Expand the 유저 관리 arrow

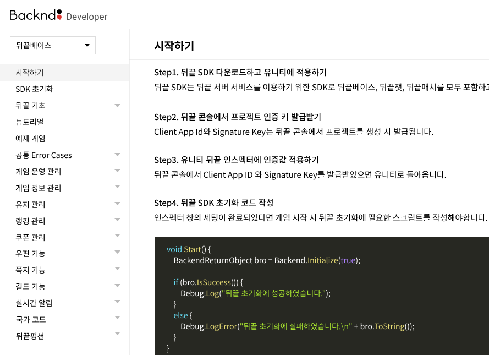[x=117, y=204]
